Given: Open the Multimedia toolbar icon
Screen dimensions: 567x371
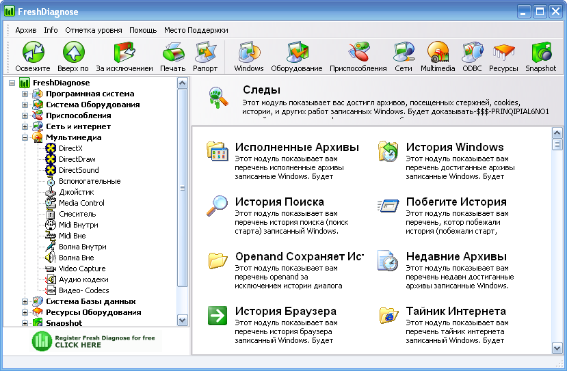Looking at the screenshot, I should coord(438,53).
